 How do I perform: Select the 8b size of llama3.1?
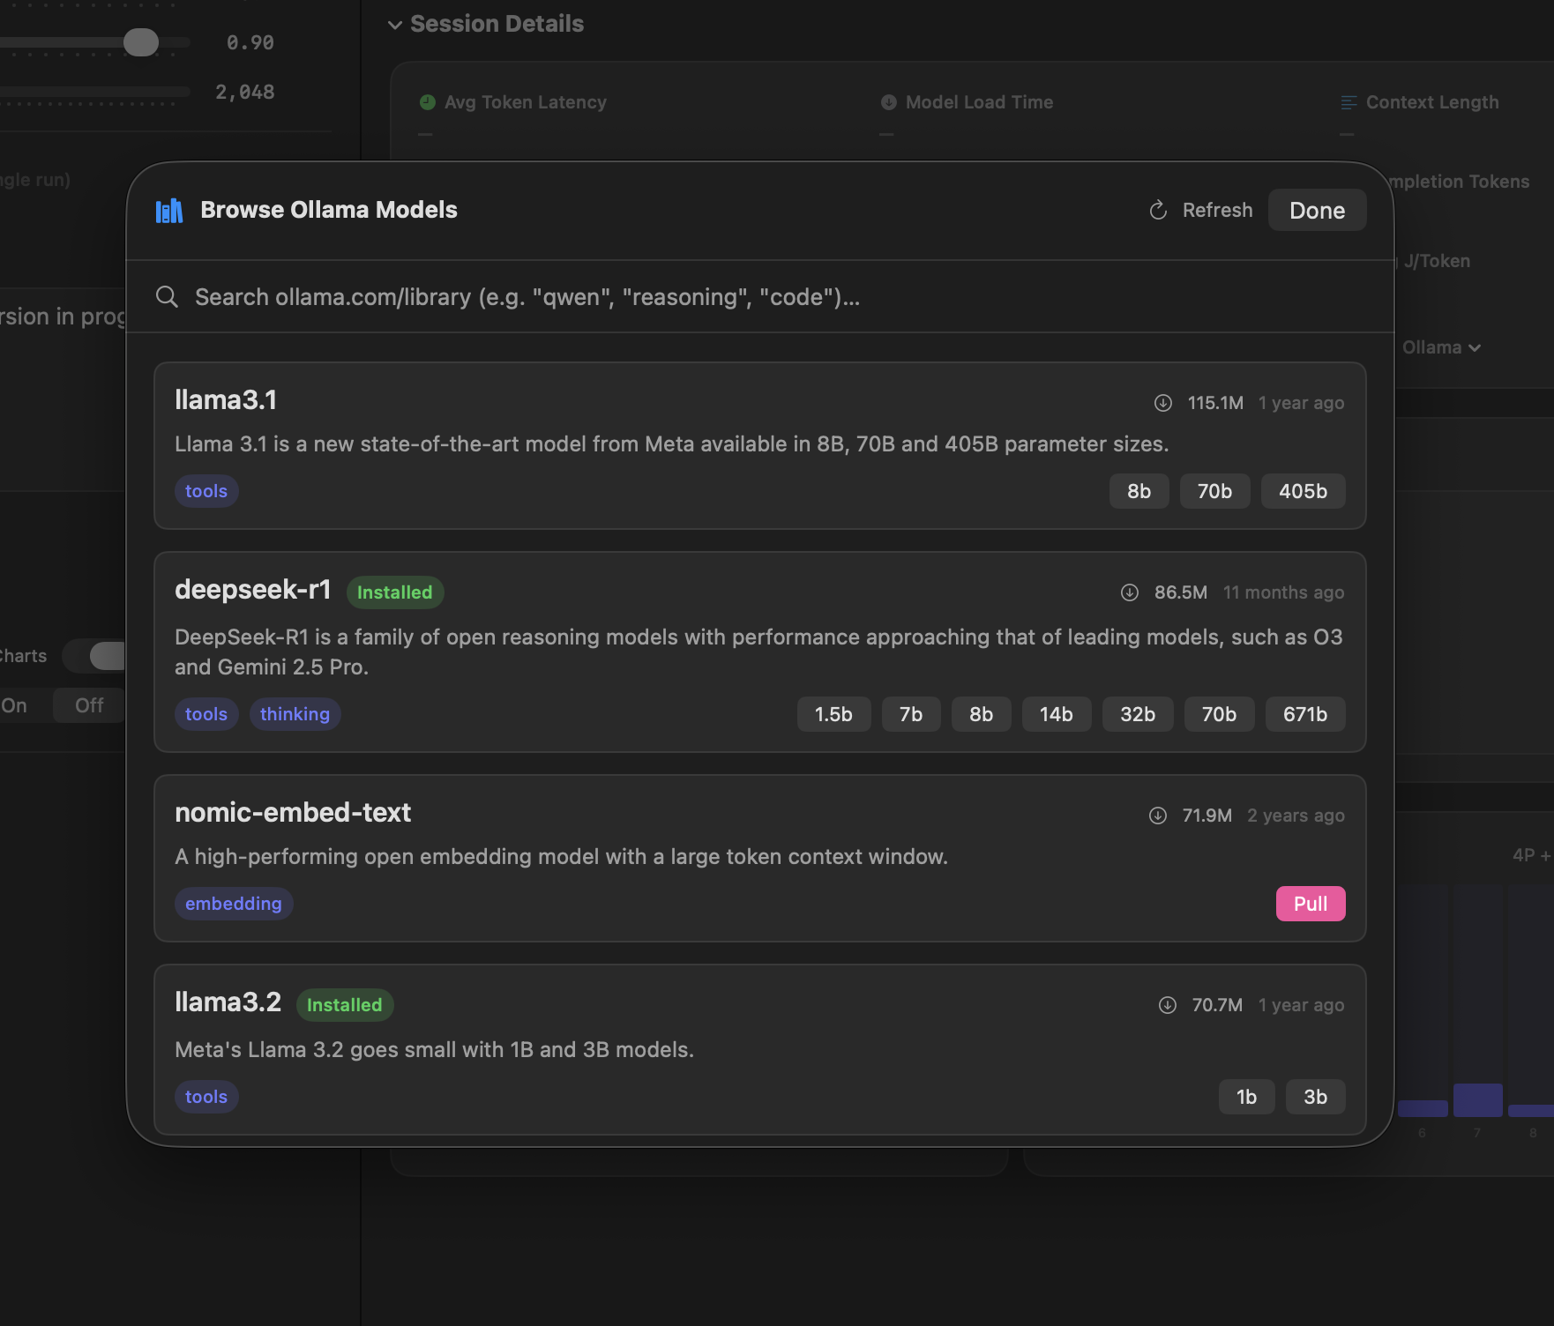(x=1139, y=491)
